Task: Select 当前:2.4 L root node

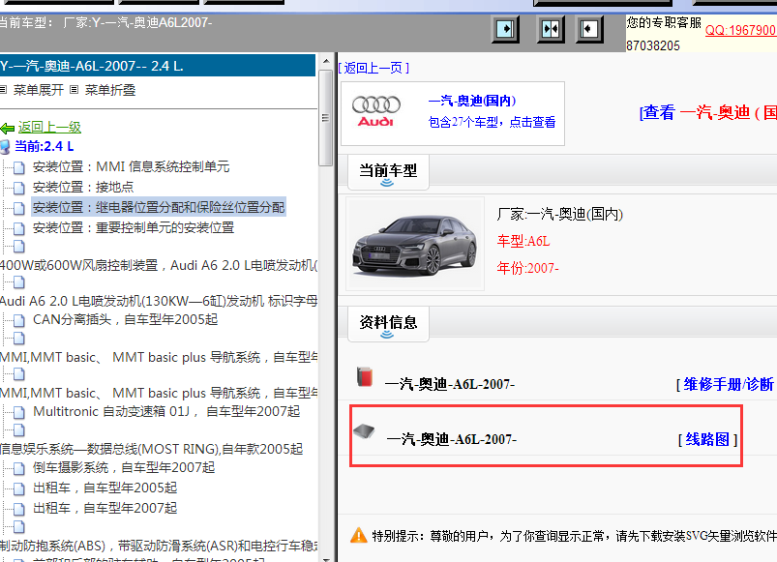Action: [45, 147]
